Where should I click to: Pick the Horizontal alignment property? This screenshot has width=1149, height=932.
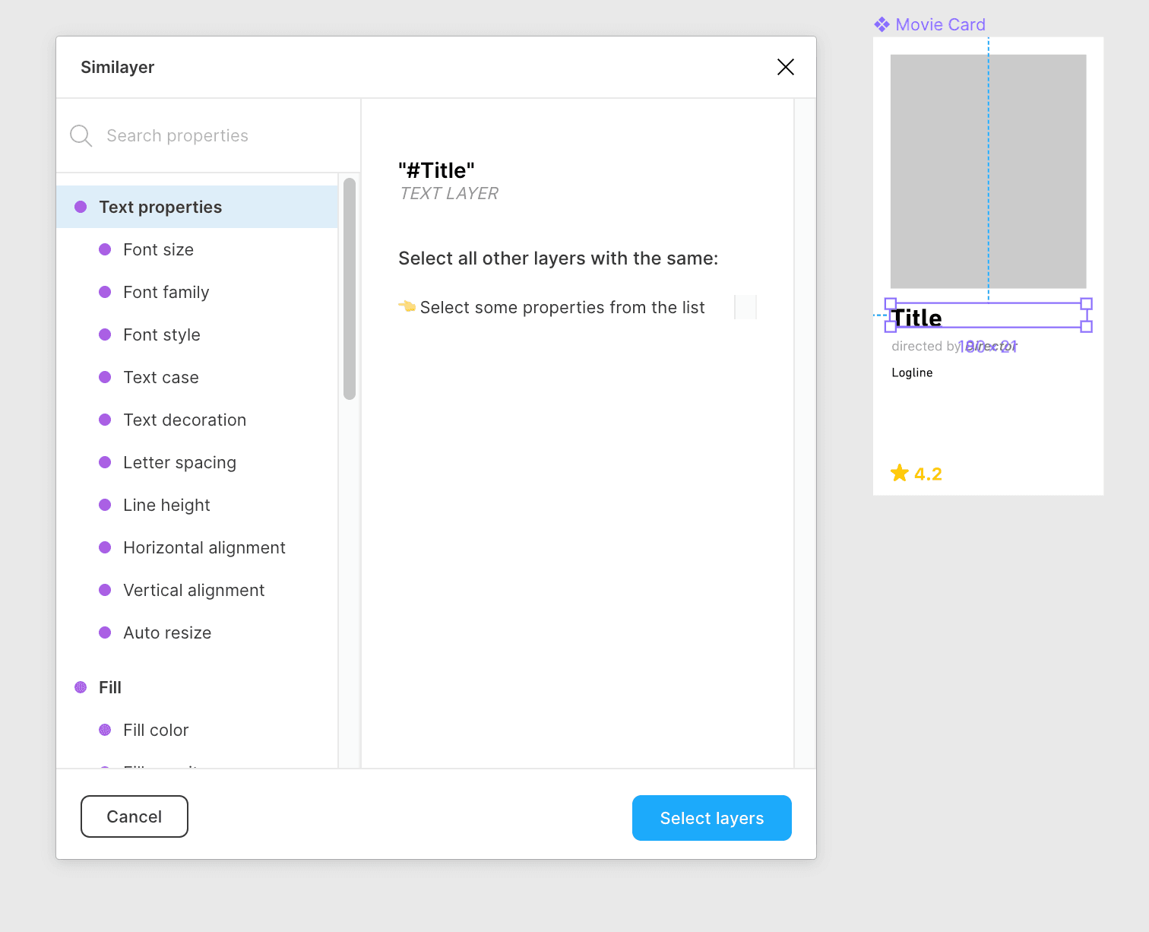[204, 548]
